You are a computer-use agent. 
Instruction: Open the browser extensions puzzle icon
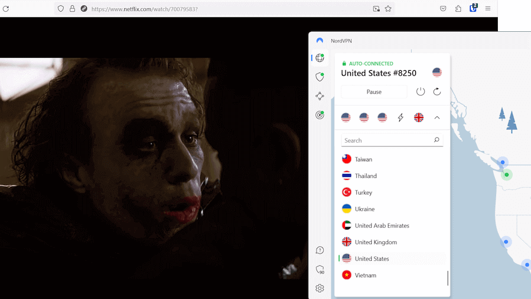[458, 9]
